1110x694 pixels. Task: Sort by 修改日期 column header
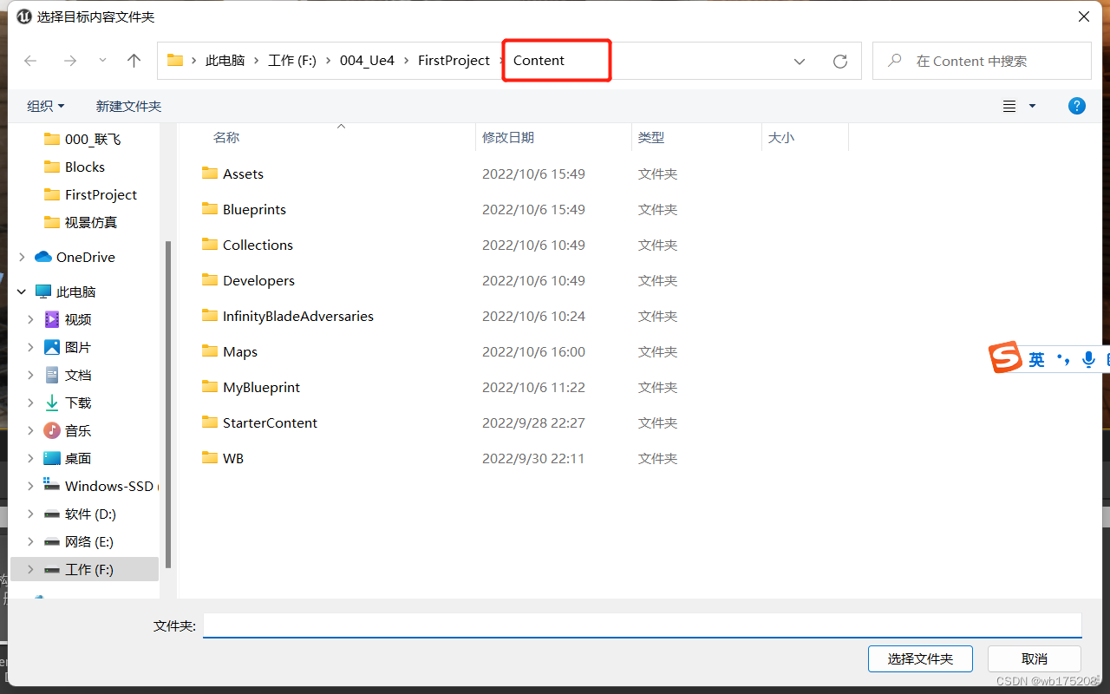[x=508, y=137]
